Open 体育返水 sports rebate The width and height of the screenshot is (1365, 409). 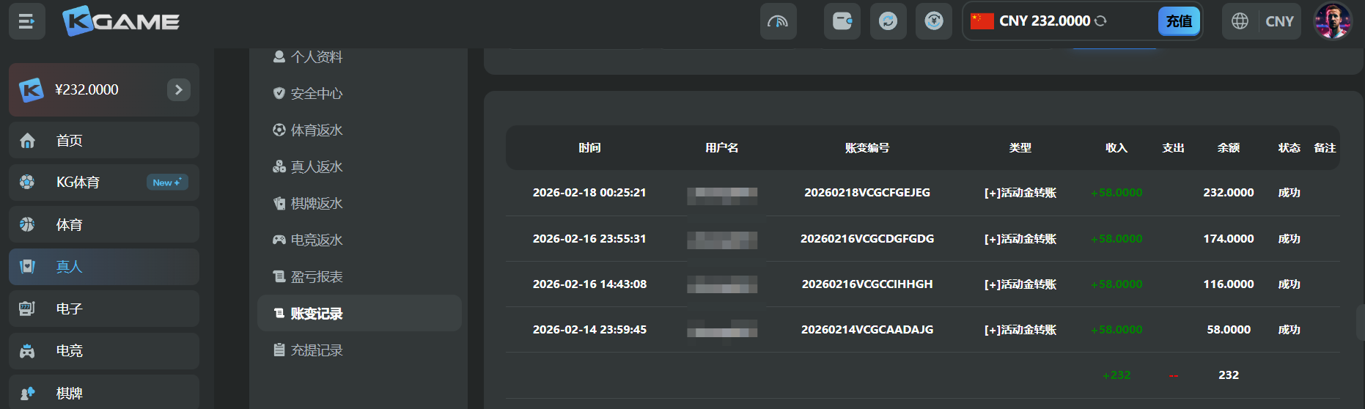317,130
